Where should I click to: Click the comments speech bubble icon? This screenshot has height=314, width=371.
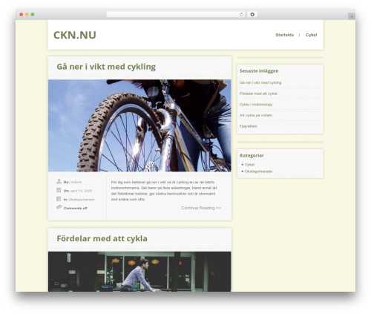tap(59, 207)
